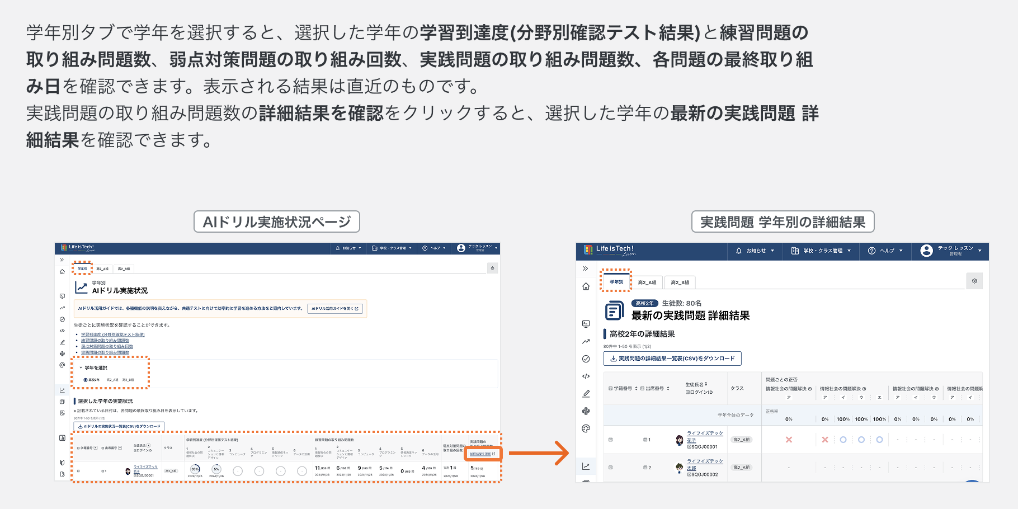Open check-circle icon in left screenshot sidebar
Screen dimensions: 1018x509
click(62, 319)
